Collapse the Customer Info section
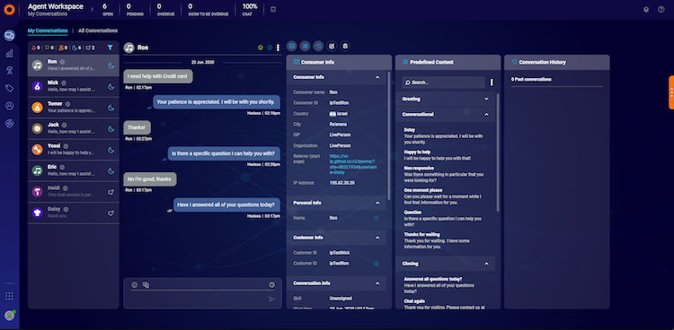Viewport: 674px width, 330px height. tap(377, 238)
